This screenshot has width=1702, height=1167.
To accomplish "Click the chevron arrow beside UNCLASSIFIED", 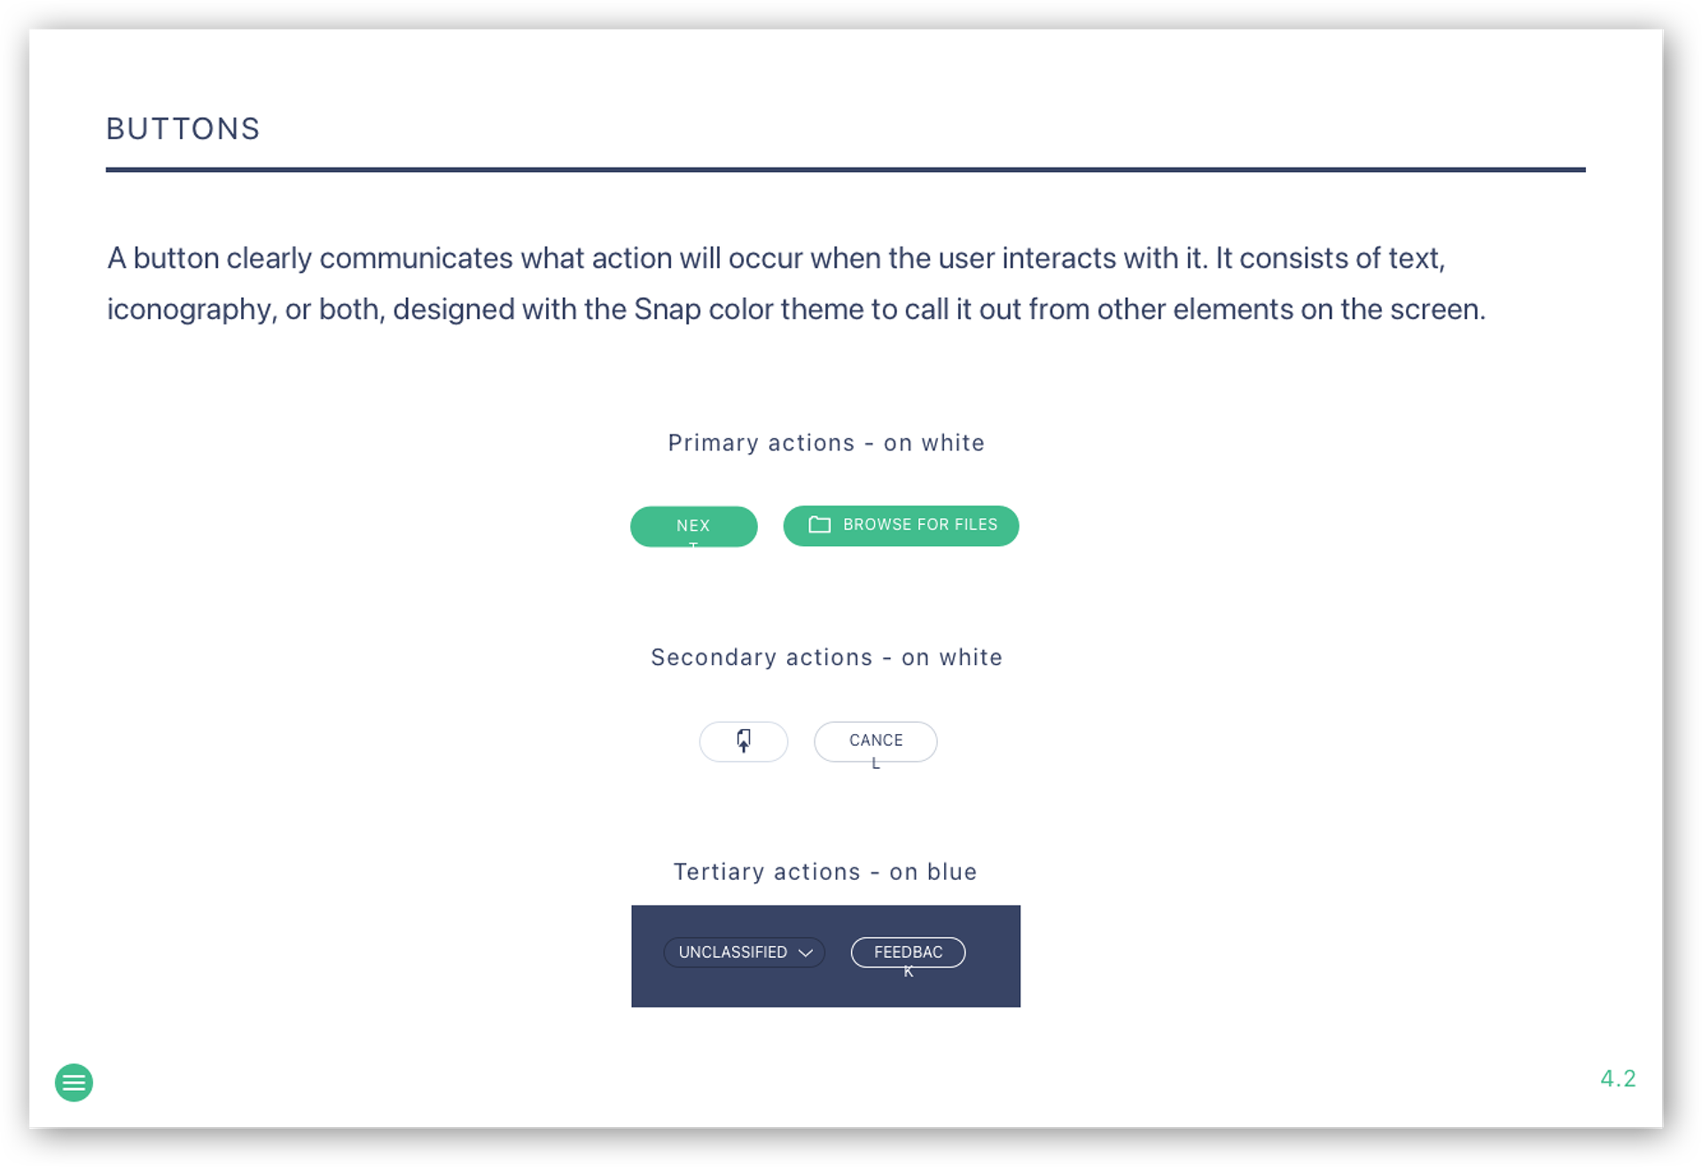I will (x=805, y=952).
